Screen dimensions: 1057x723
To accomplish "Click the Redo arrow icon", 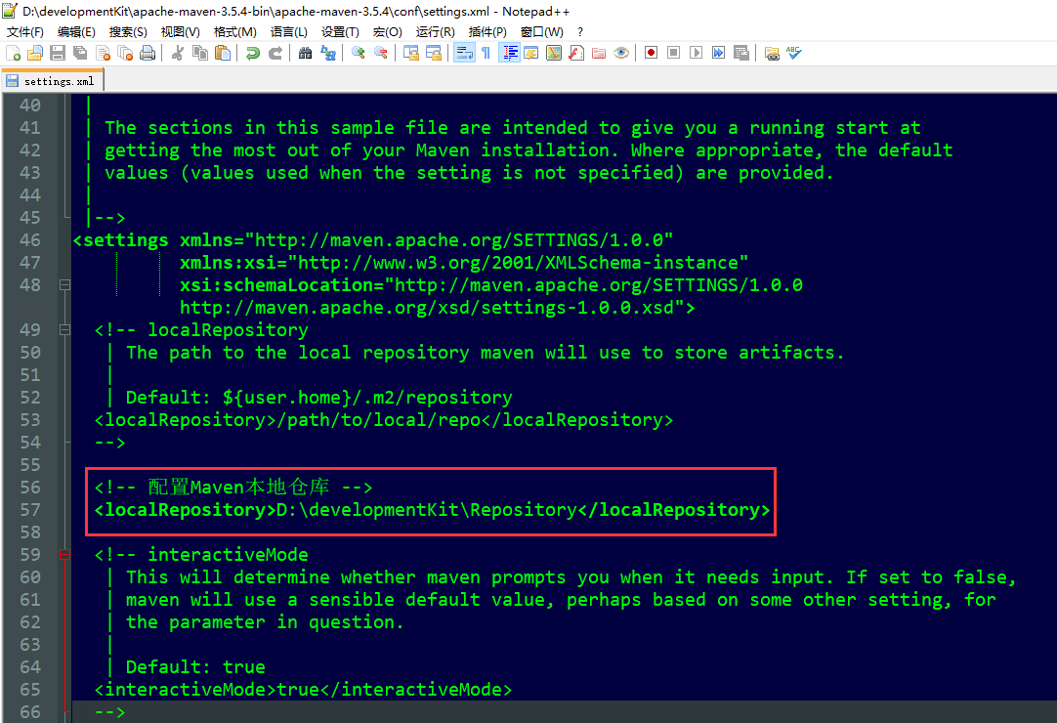I will point(275,54).
